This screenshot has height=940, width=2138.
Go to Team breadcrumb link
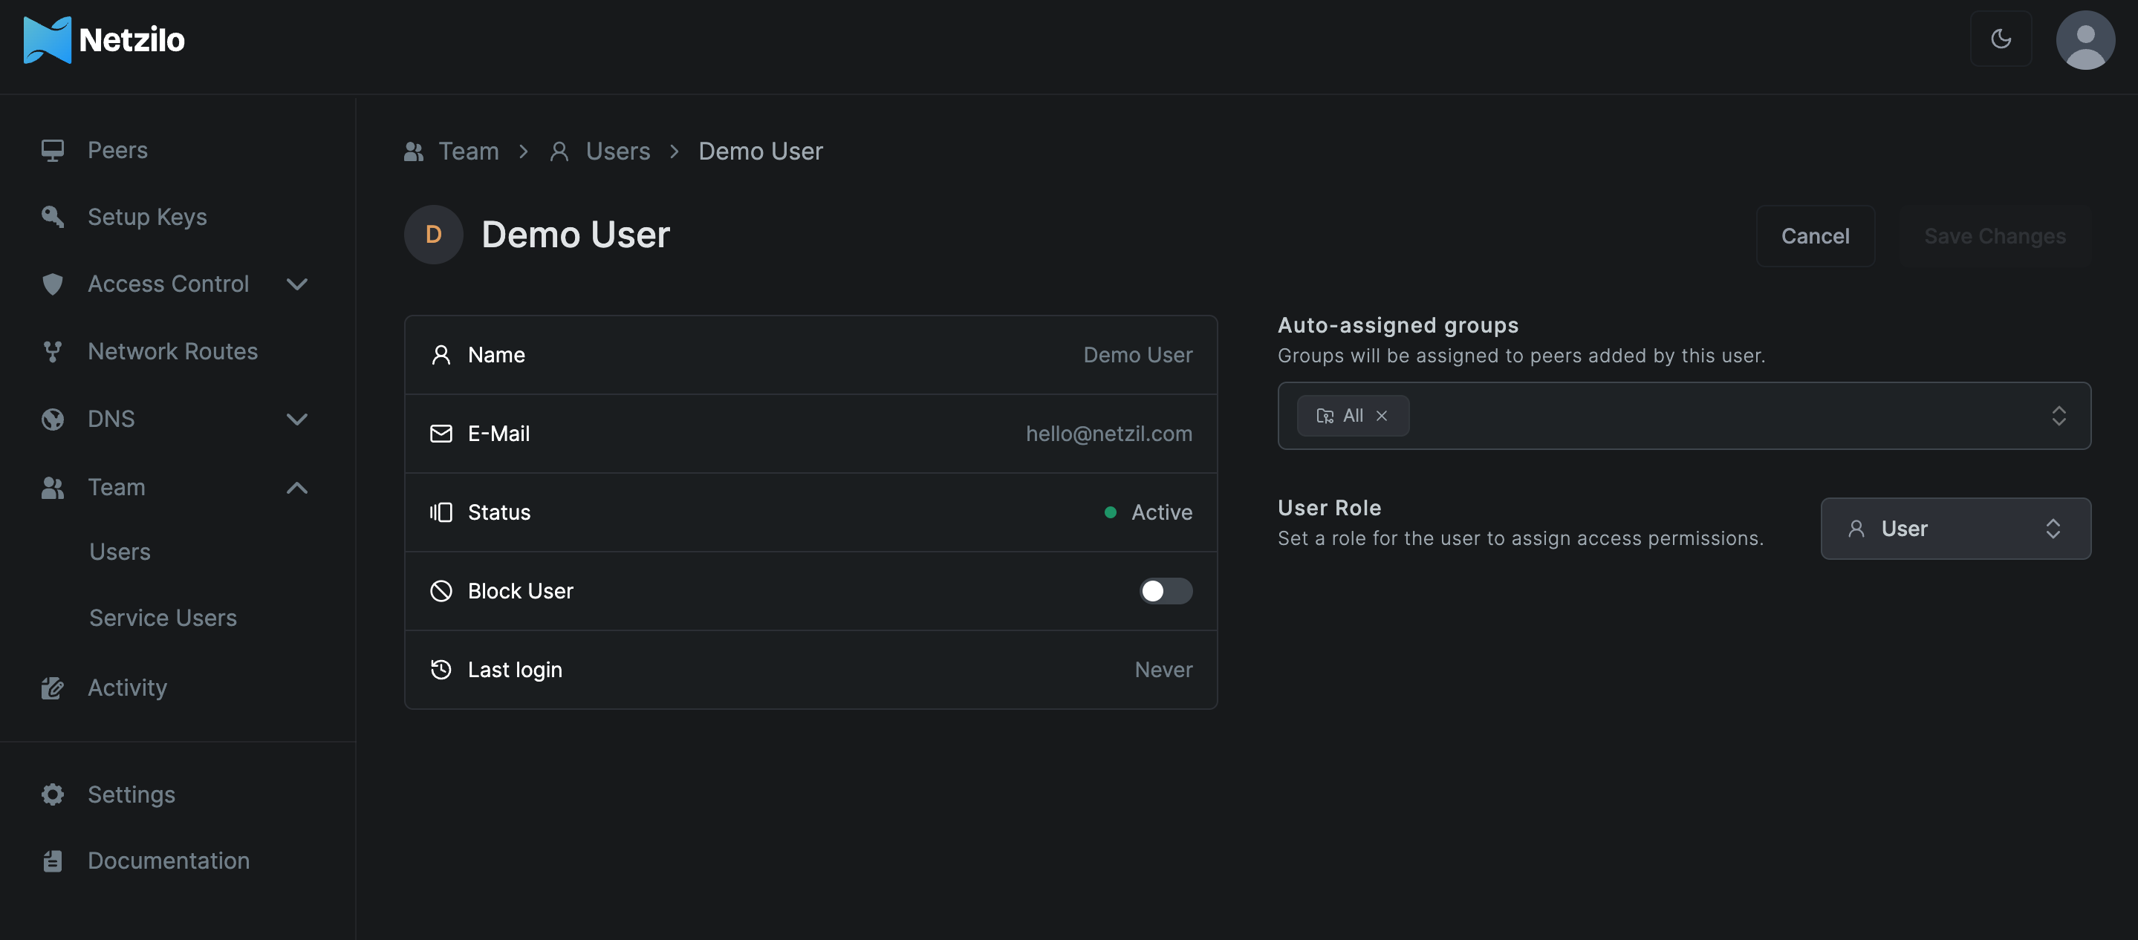468,151
